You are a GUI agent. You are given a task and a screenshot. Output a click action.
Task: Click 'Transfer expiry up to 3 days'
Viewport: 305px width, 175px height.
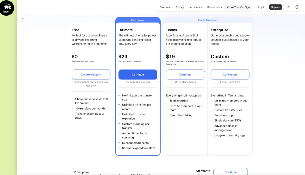tap(89, 116)
